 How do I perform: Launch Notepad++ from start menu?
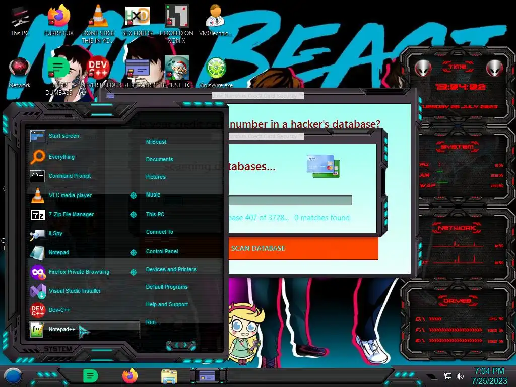(84, 329)
